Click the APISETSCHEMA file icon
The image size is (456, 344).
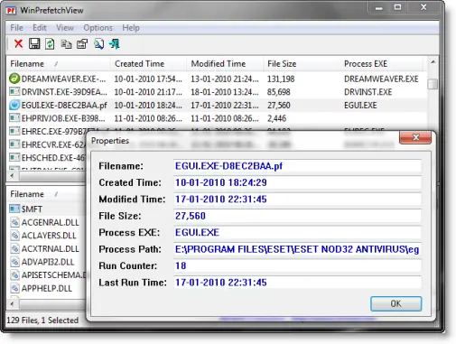14,274
